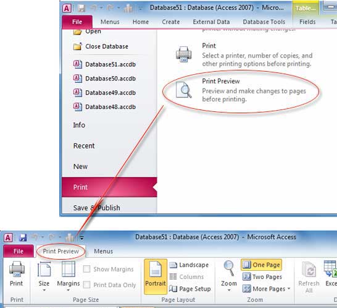
Task: Open recent file Database49.accdb
Action: (x=105, y=93)
